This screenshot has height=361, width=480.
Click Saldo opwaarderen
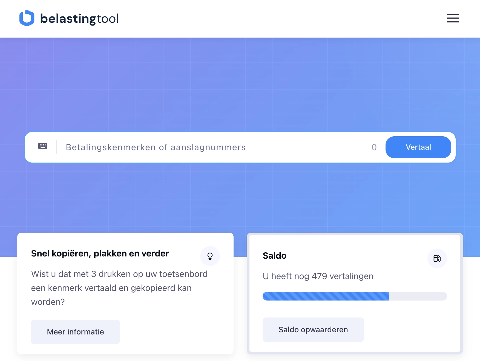click(313, 330)
